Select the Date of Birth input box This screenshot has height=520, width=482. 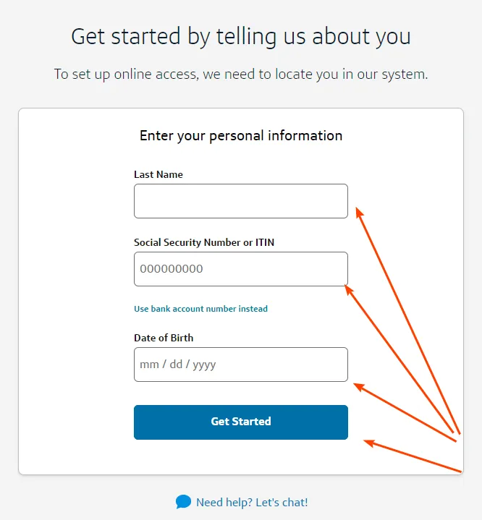(x=240, y=365)
